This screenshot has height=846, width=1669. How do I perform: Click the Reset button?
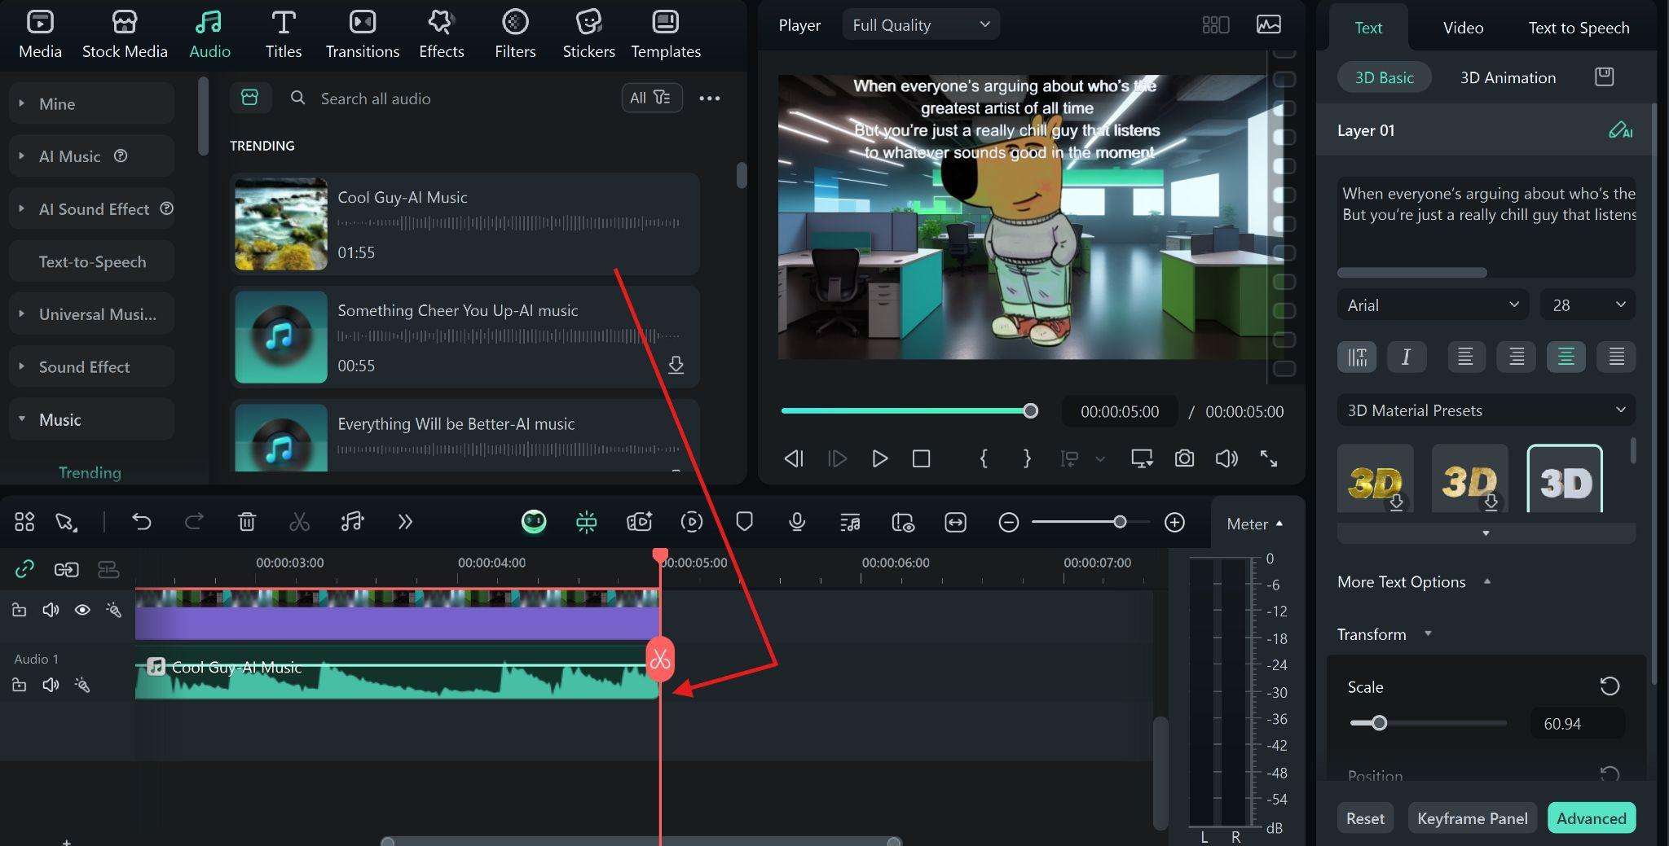pyautogui.click(x=1365, y=818)
